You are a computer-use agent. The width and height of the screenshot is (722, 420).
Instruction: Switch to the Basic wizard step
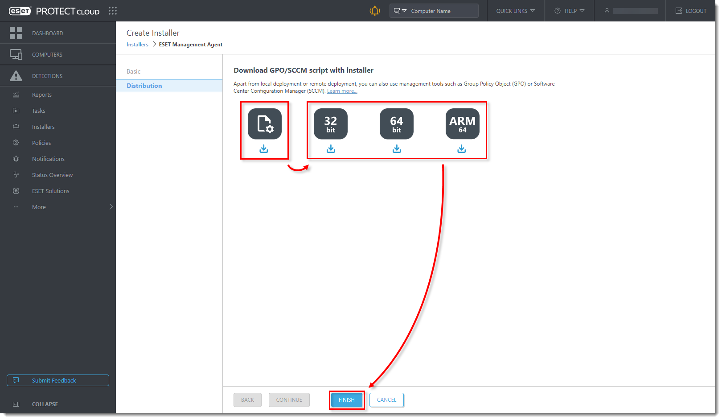(133, 71)
